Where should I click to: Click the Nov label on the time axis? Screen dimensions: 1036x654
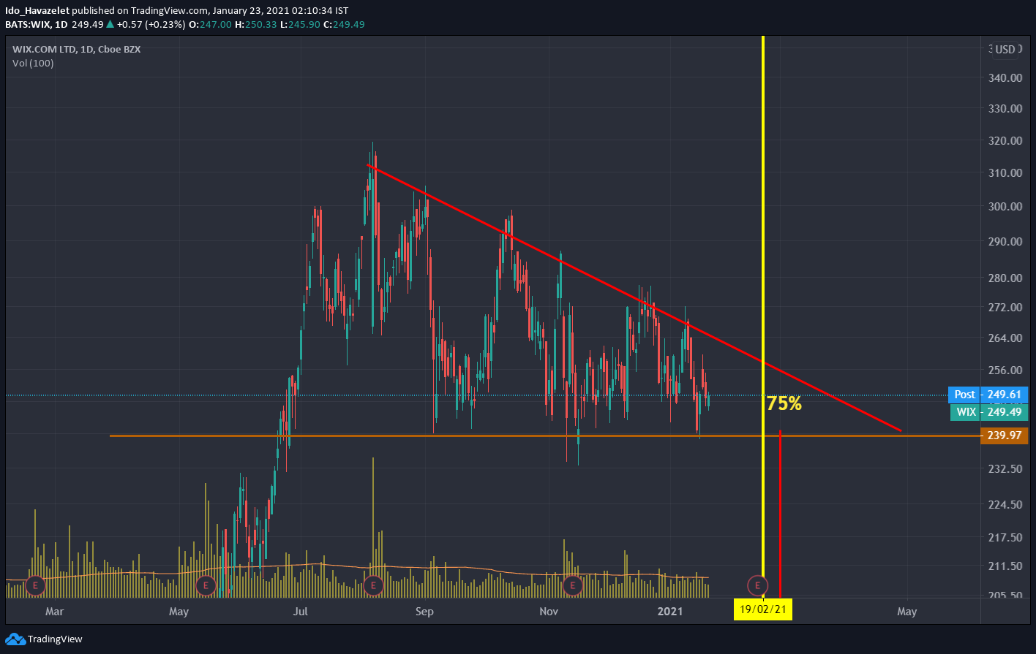click(549, 611)
